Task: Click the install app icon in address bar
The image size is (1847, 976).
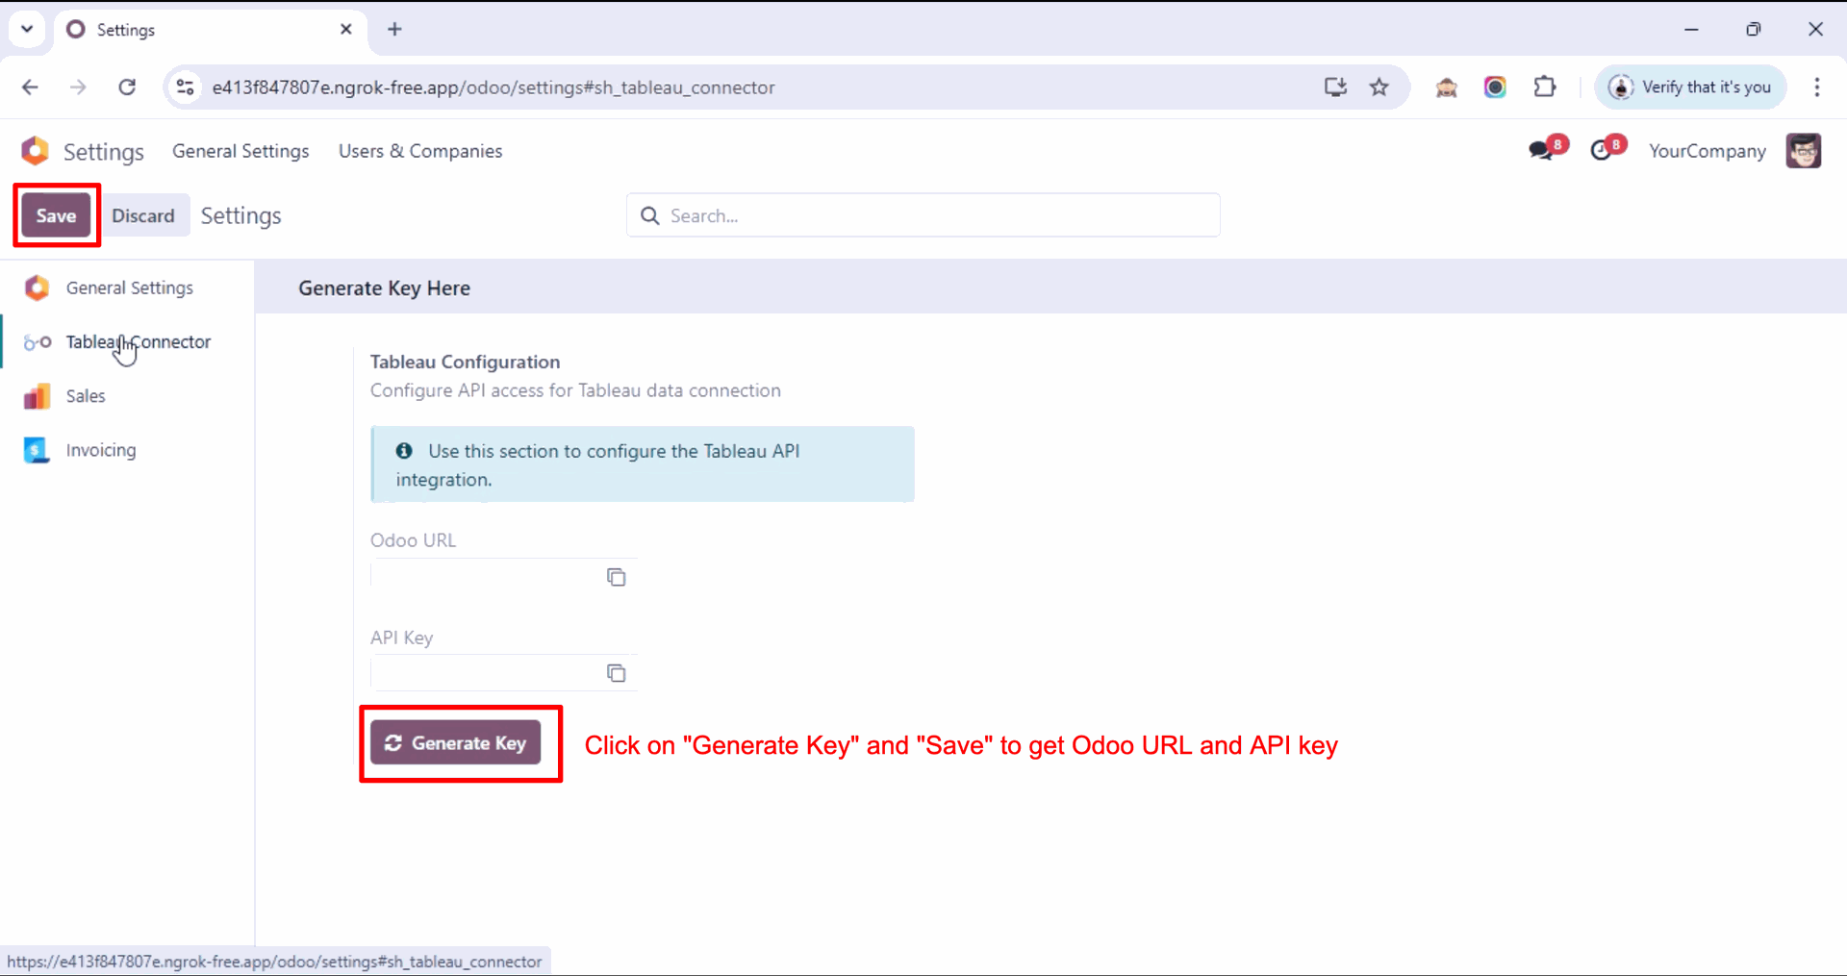Action: (x=1335, y=88)
